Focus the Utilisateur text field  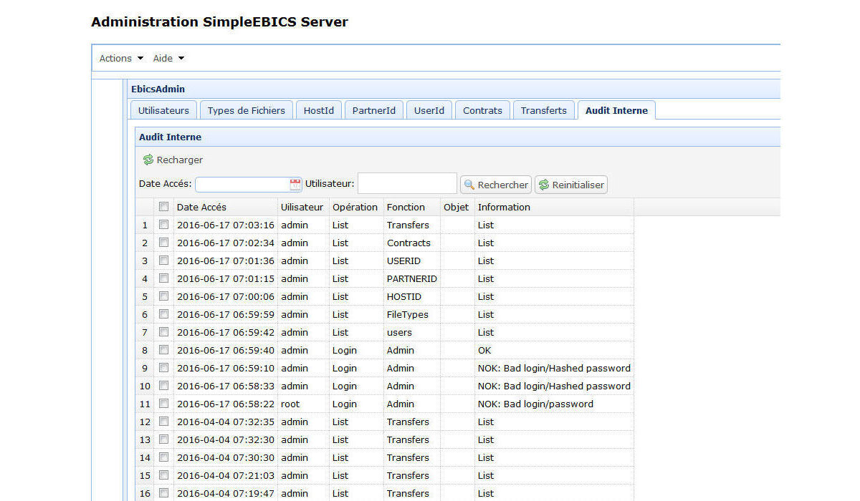406,184
